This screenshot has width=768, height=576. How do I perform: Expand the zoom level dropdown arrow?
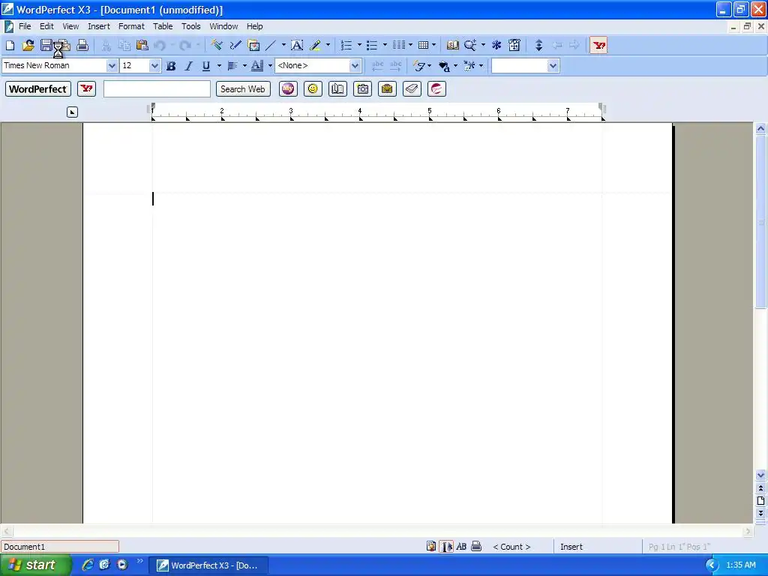483,46
